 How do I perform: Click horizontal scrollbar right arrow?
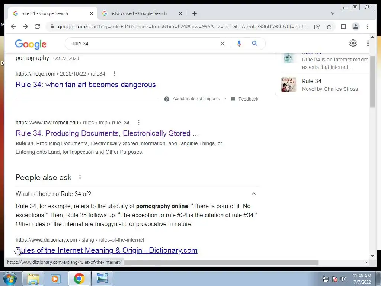[x=366, y=263]
